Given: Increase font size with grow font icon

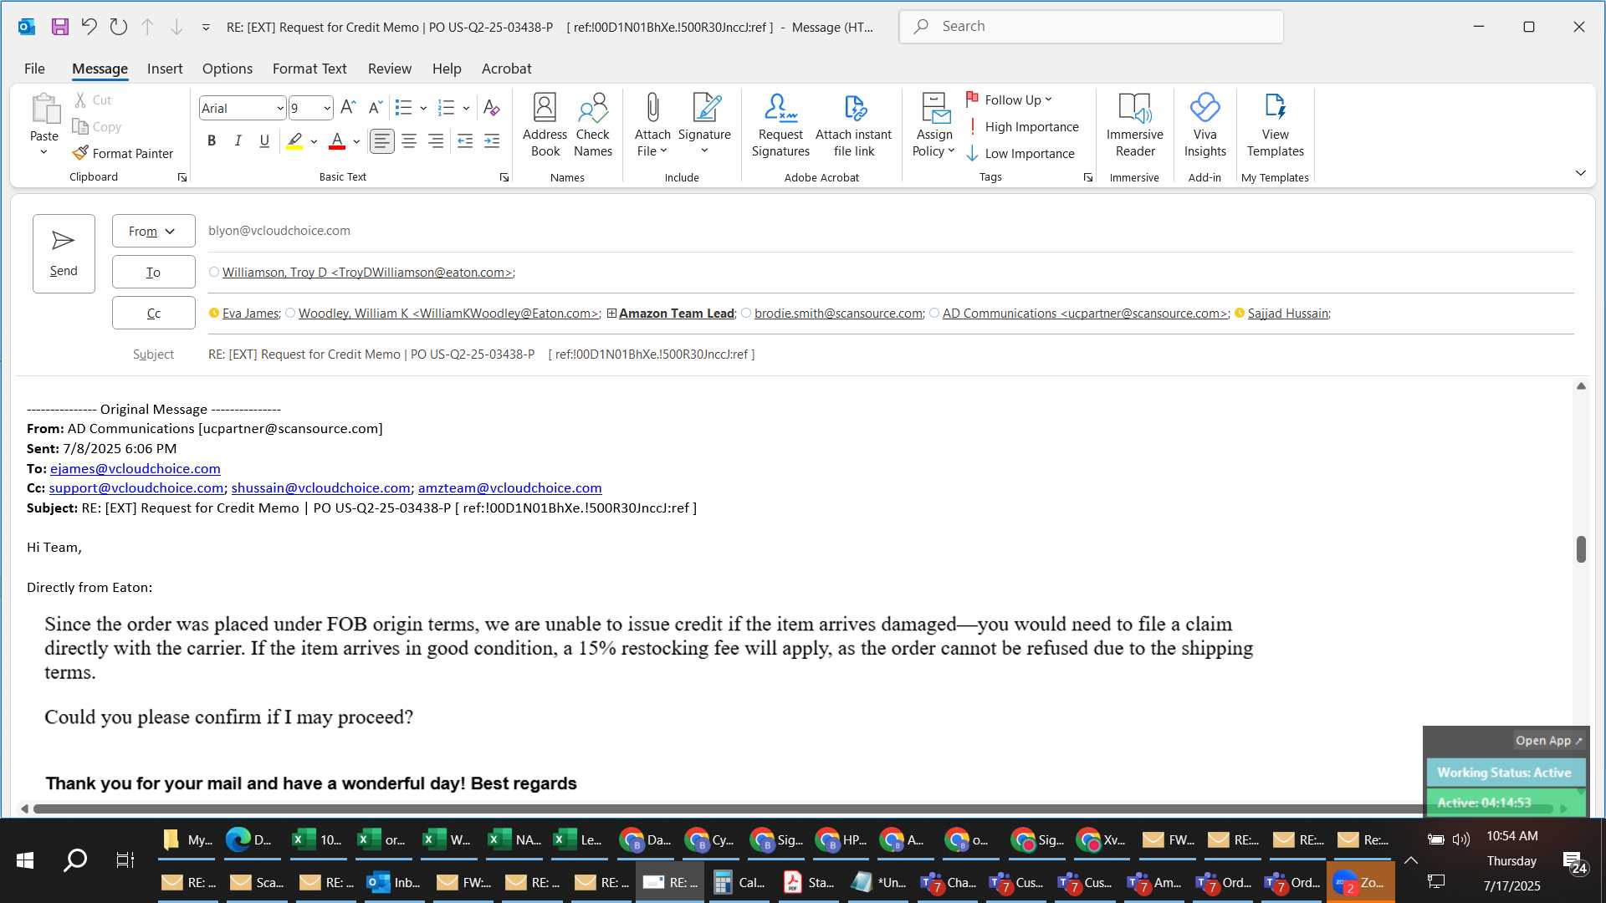Looking at the screenshot, I should click(x=348, y=107).
